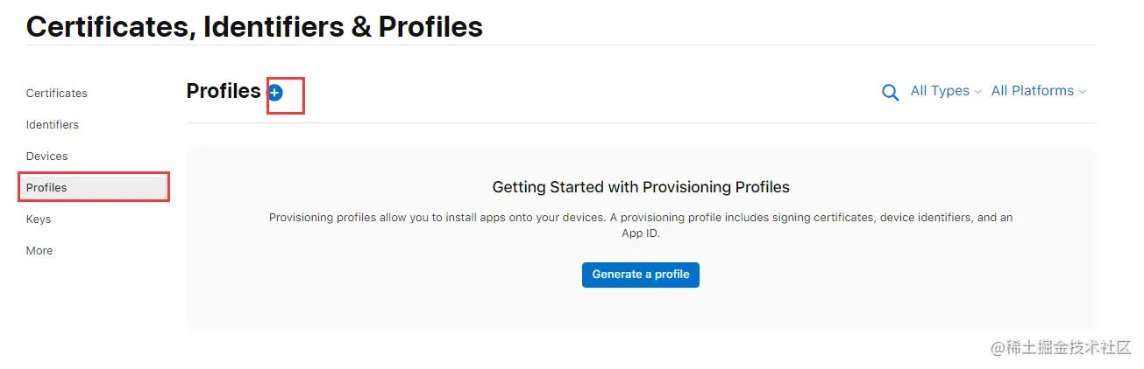Expand the All Platforms filter

tap(1032, 91)
